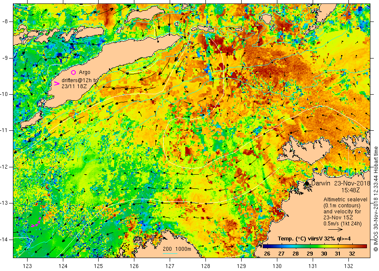The width and height of the screenshot is (379, 271).
Task: Click the -9 latitude axis label
Action: pos(5,58)
